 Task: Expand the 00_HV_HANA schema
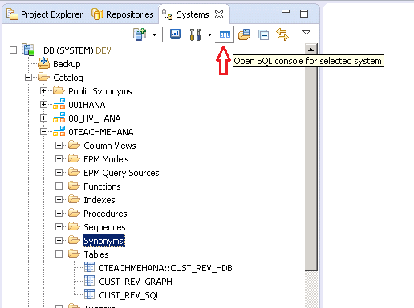[43, 118]
